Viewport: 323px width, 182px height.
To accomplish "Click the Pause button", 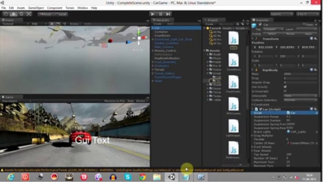I will [x=160, y=14].
